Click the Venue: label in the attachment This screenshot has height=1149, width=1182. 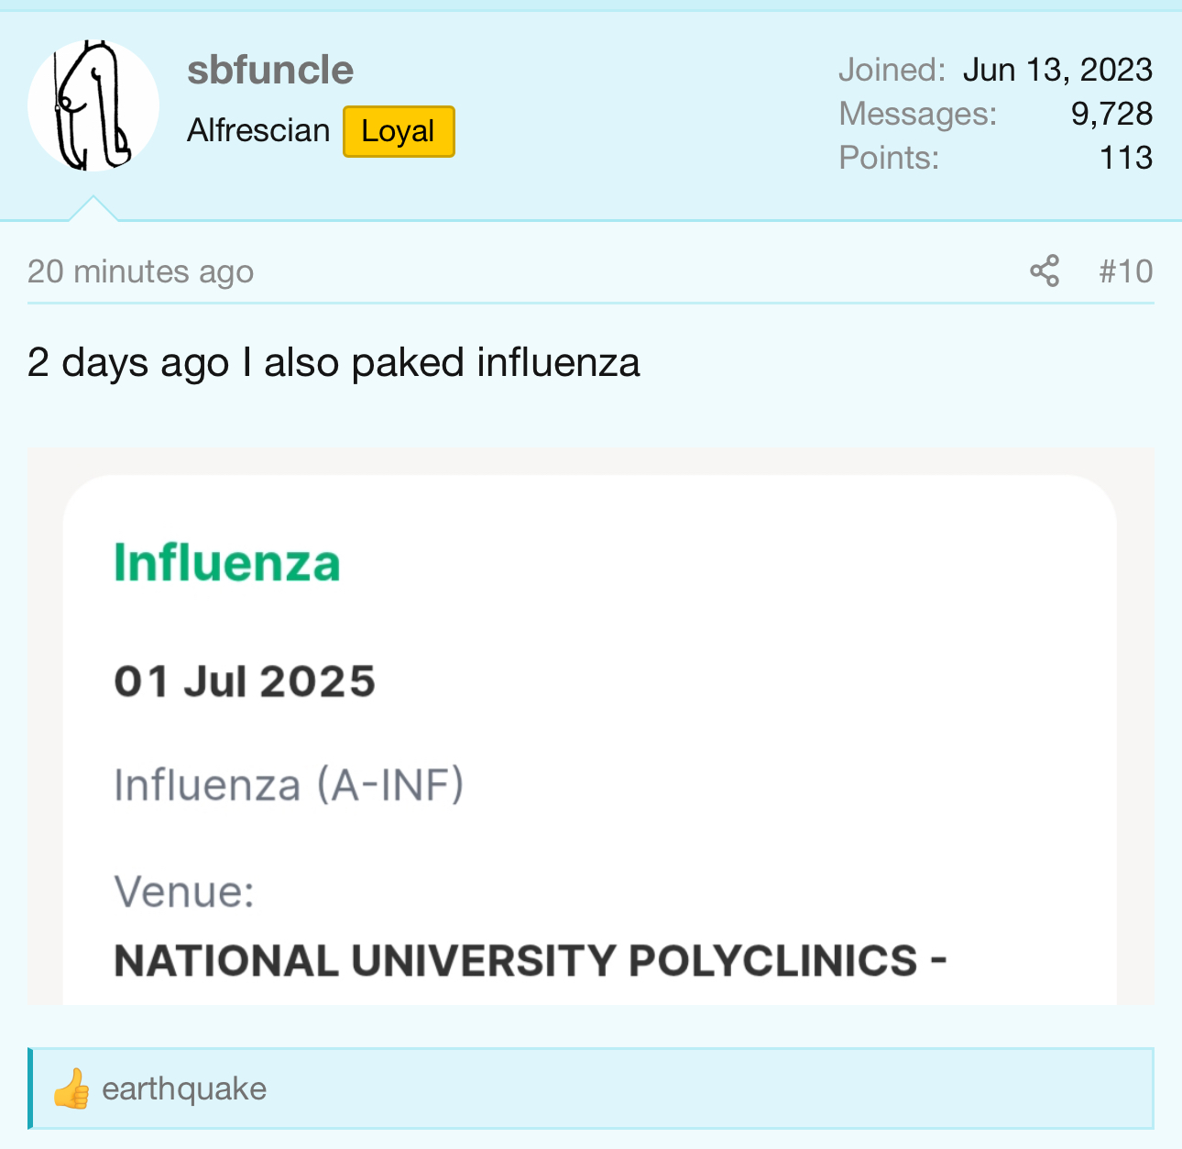click(184, 891)
